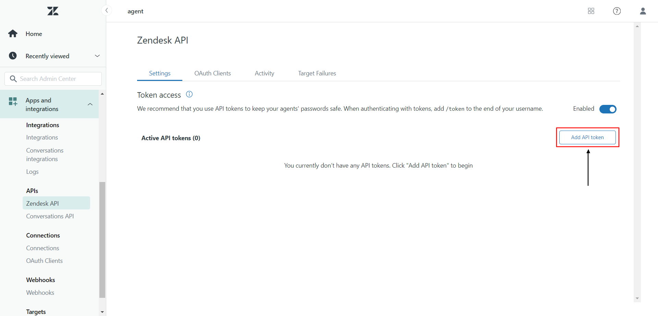Collapse the sidebar with the chevron button
Screen dimensions: 658x316
click(x=107, y=10)
